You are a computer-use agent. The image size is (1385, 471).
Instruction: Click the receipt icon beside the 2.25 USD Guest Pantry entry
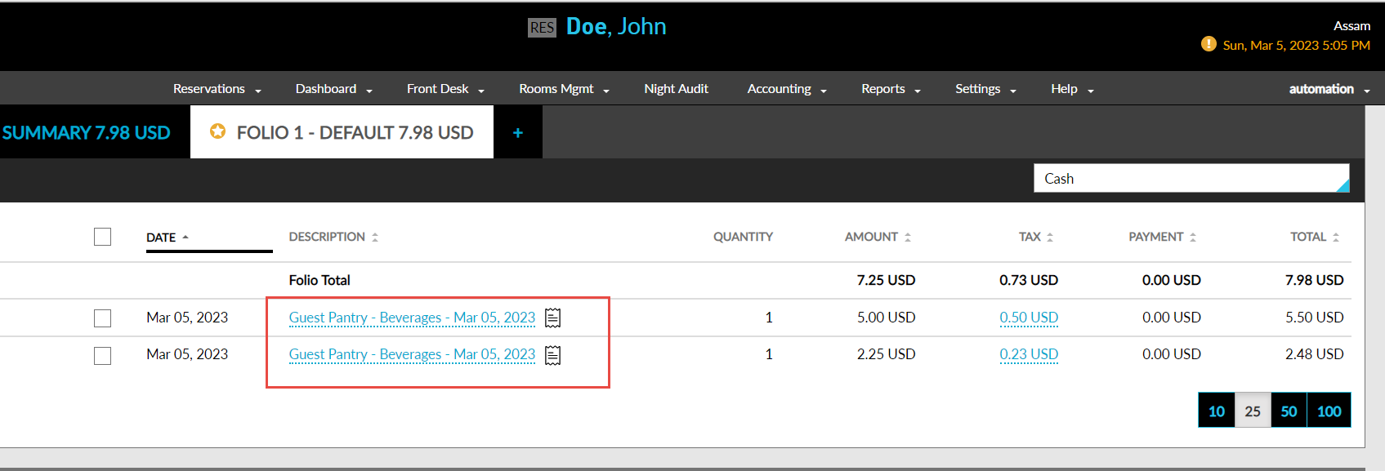click(x=553, y=355)
